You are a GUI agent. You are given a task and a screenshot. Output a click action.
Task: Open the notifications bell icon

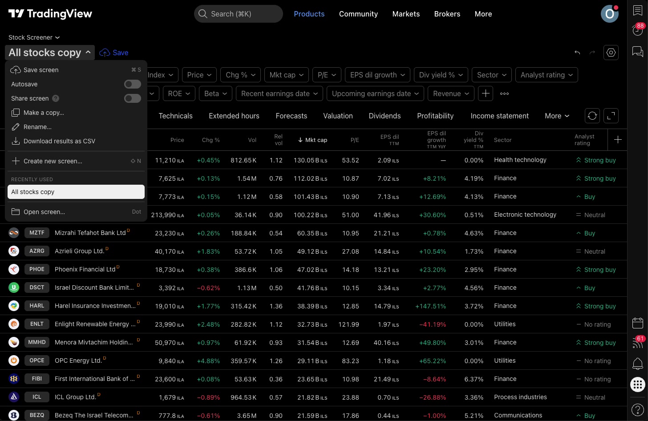(637, 364)
